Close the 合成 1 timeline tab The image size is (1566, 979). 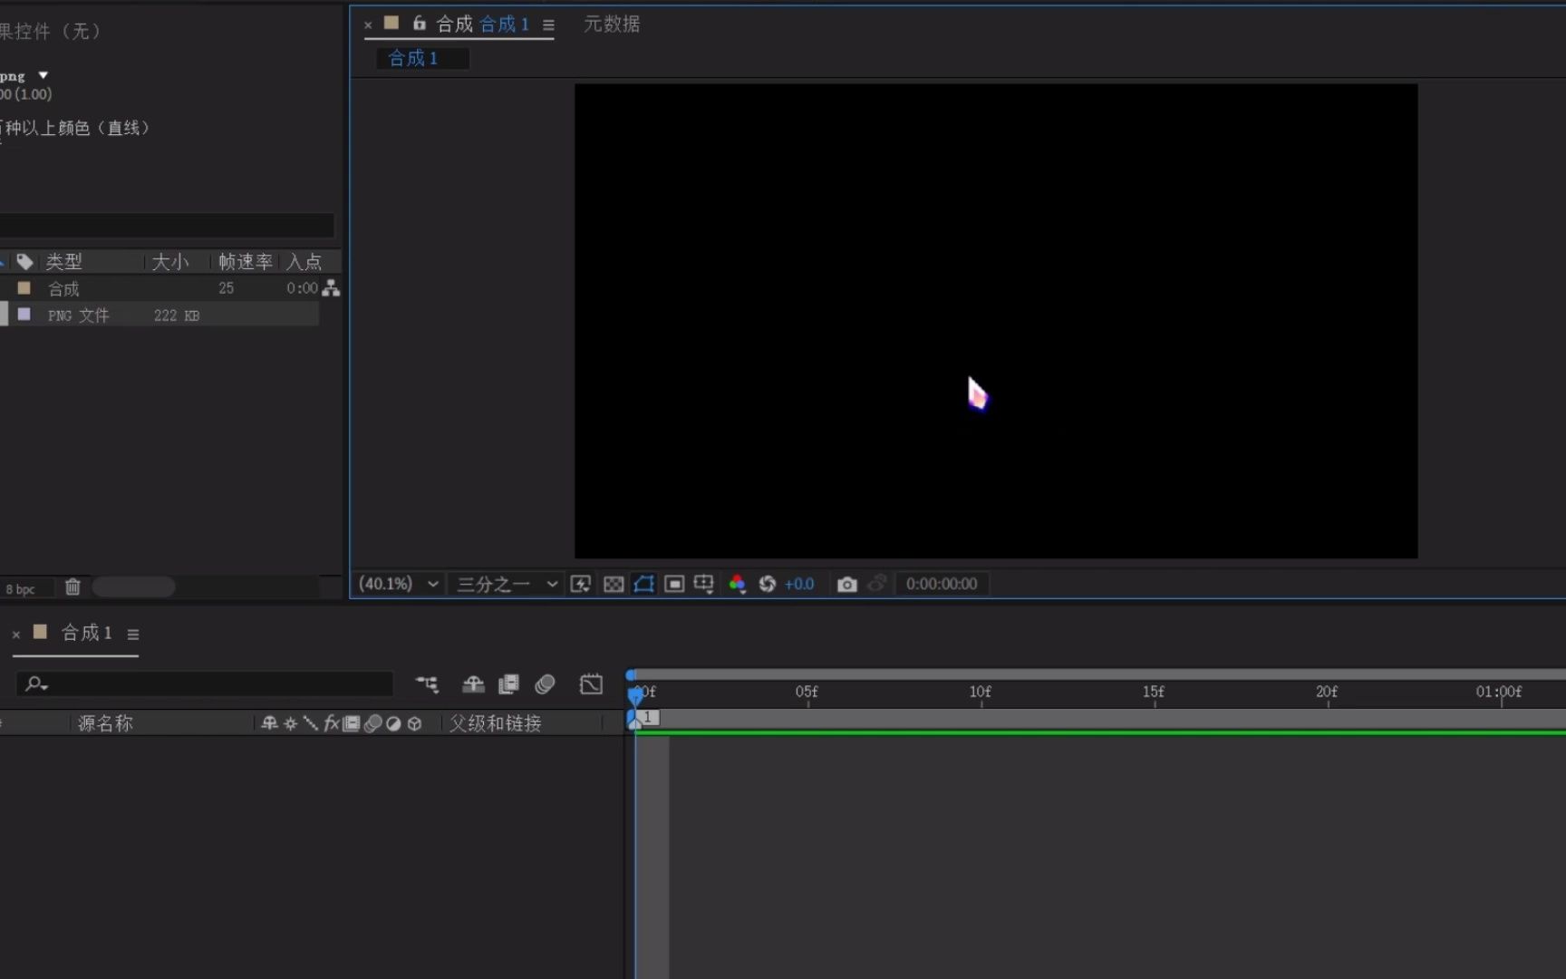pyautogui.click(x=16, y=635)
